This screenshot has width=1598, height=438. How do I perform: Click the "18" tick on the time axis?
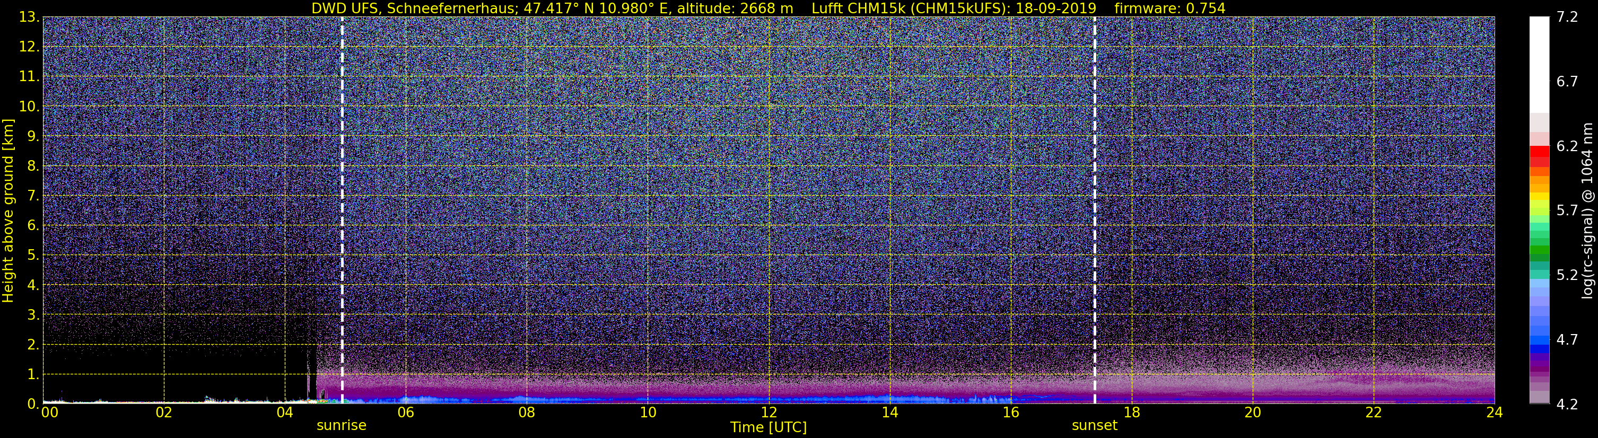click(x=1131, y=413)
